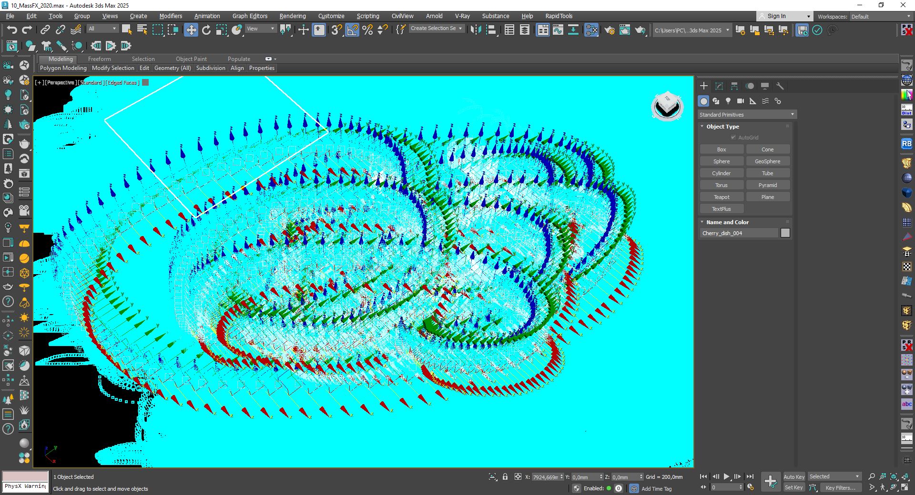Screen dimensions: 915x495
Task: Toggle the Auto Key mode
Action: click(794, 477)
